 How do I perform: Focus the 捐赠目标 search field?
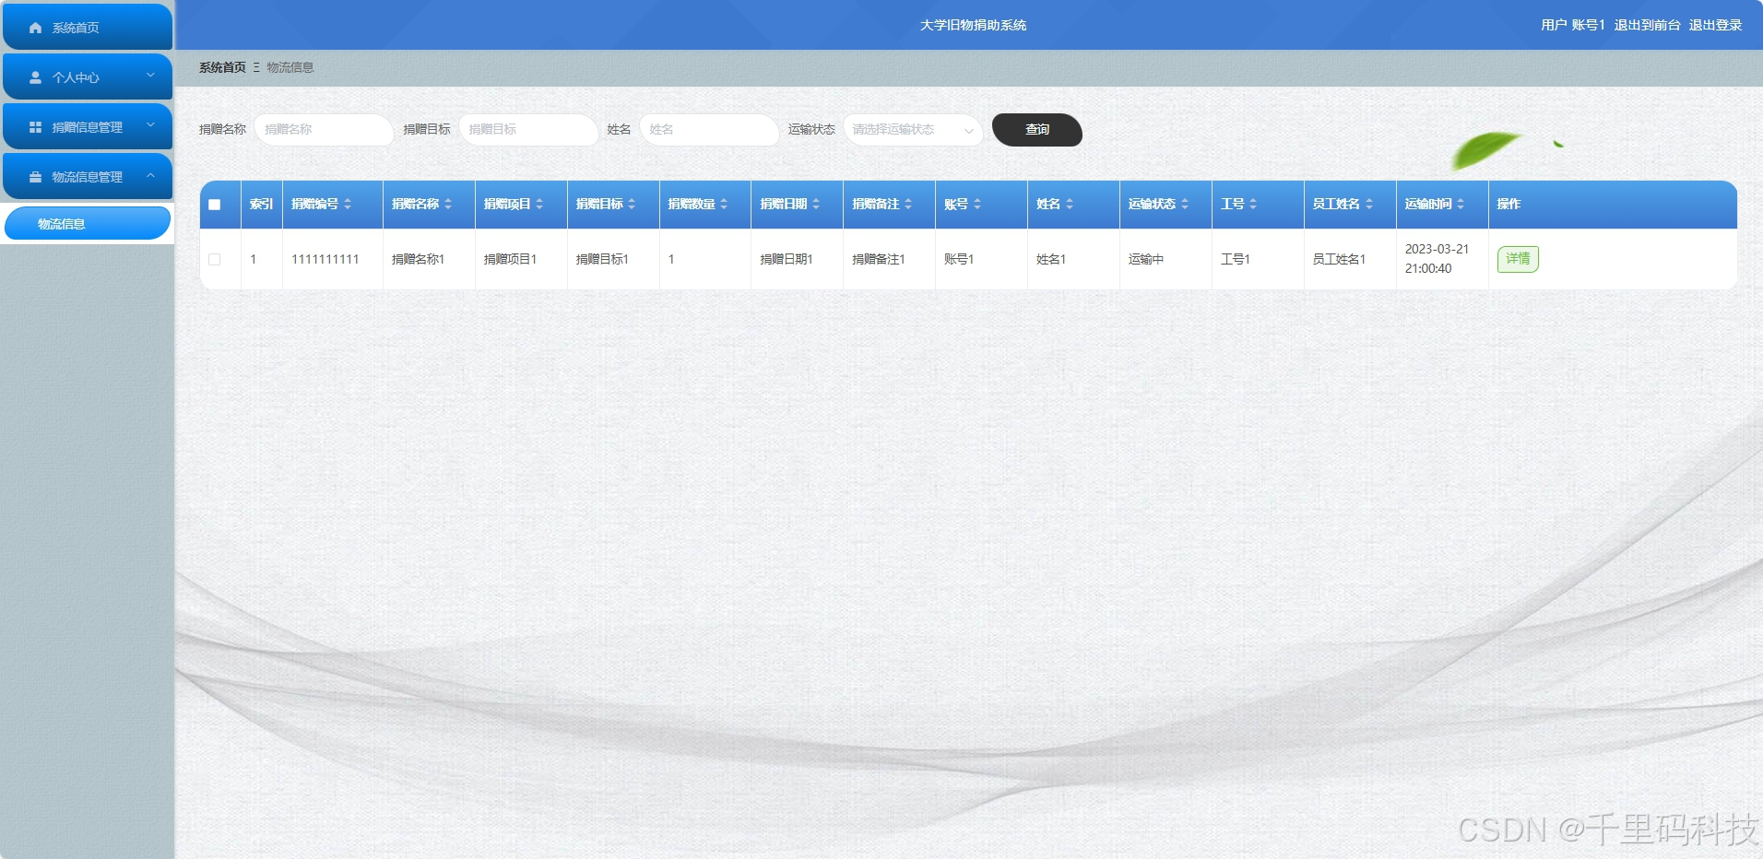pyautogui.click(x=528, y=130)
